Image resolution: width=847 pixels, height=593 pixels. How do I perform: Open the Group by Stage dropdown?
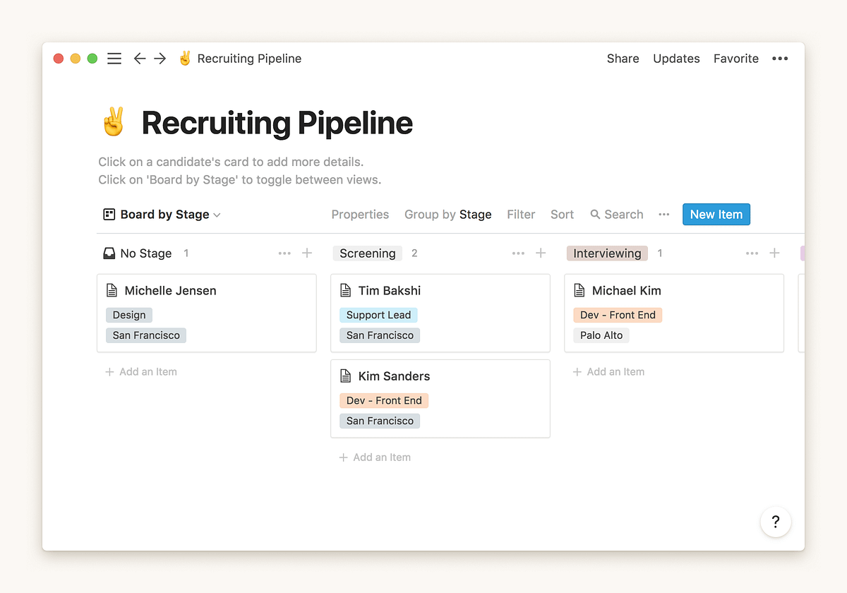[x=447, y=215]
